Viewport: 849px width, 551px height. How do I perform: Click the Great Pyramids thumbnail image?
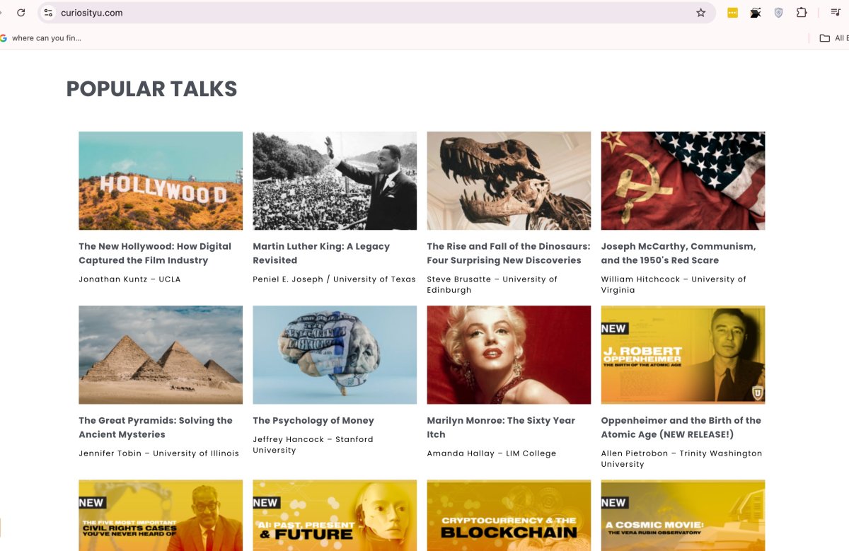161,354
